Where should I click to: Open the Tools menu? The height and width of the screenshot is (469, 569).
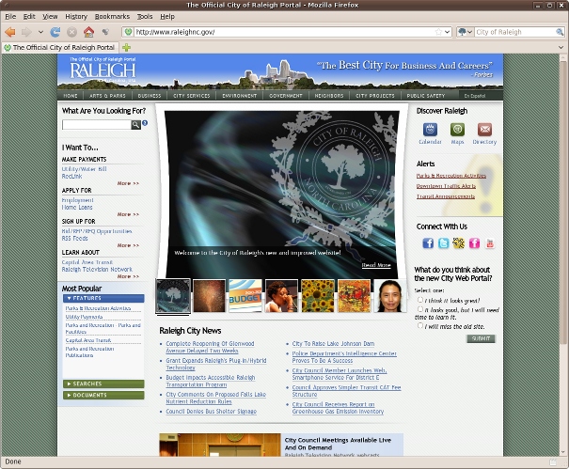click(145, 17)
